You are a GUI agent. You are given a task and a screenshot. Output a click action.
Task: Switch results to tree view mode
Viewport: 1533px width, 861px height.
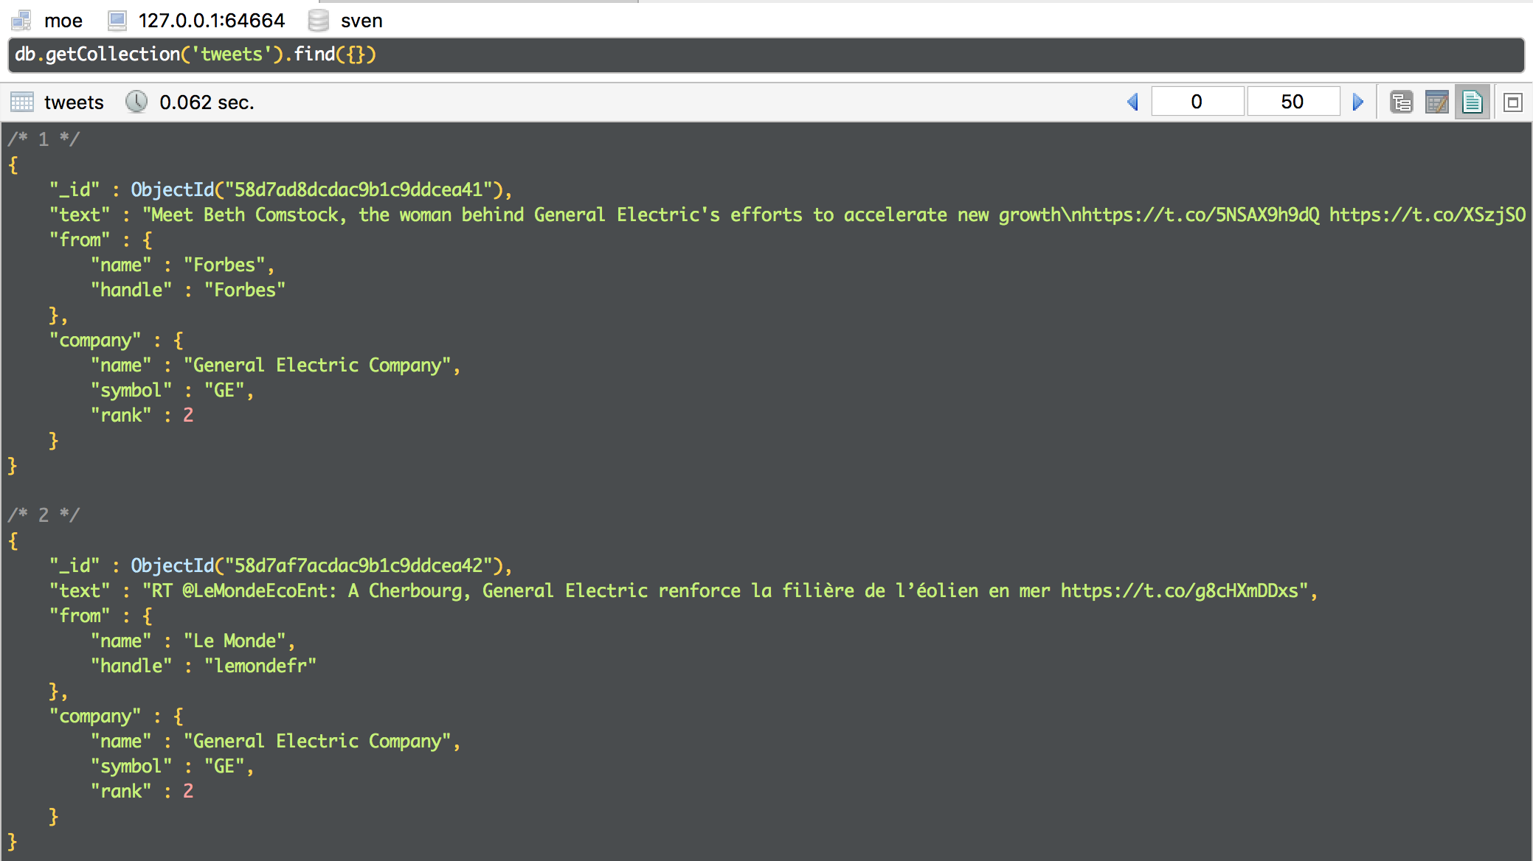coord(1401,102)
